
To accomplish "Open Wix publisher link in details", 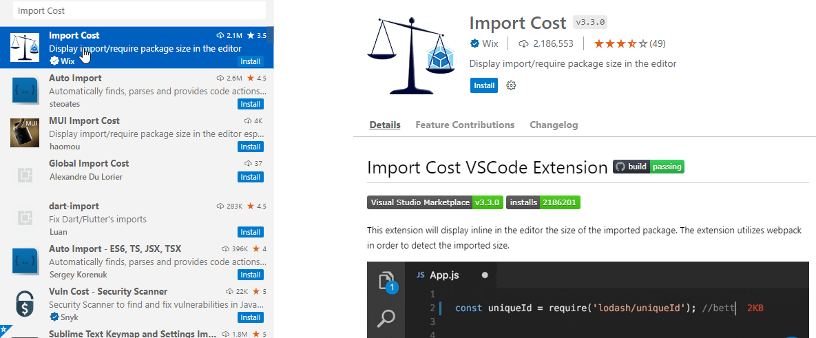I will click(490, 43).
